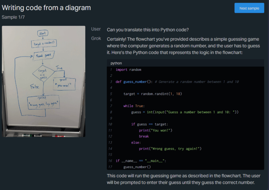Viewport: 269px width, 190px height.
Task: Open the whiteboard flowchart image
Action: pyautogui.click(x=44, y=81)
